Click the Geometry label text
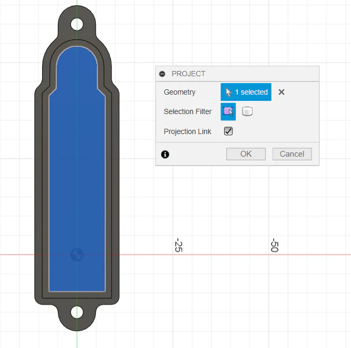The height and width of the screenshot is (348, 351). (x=179, y=92)
